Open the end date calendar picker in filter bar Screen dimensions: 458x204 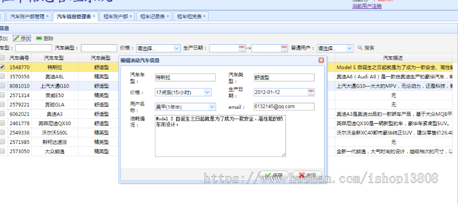(x=284, y=48)
